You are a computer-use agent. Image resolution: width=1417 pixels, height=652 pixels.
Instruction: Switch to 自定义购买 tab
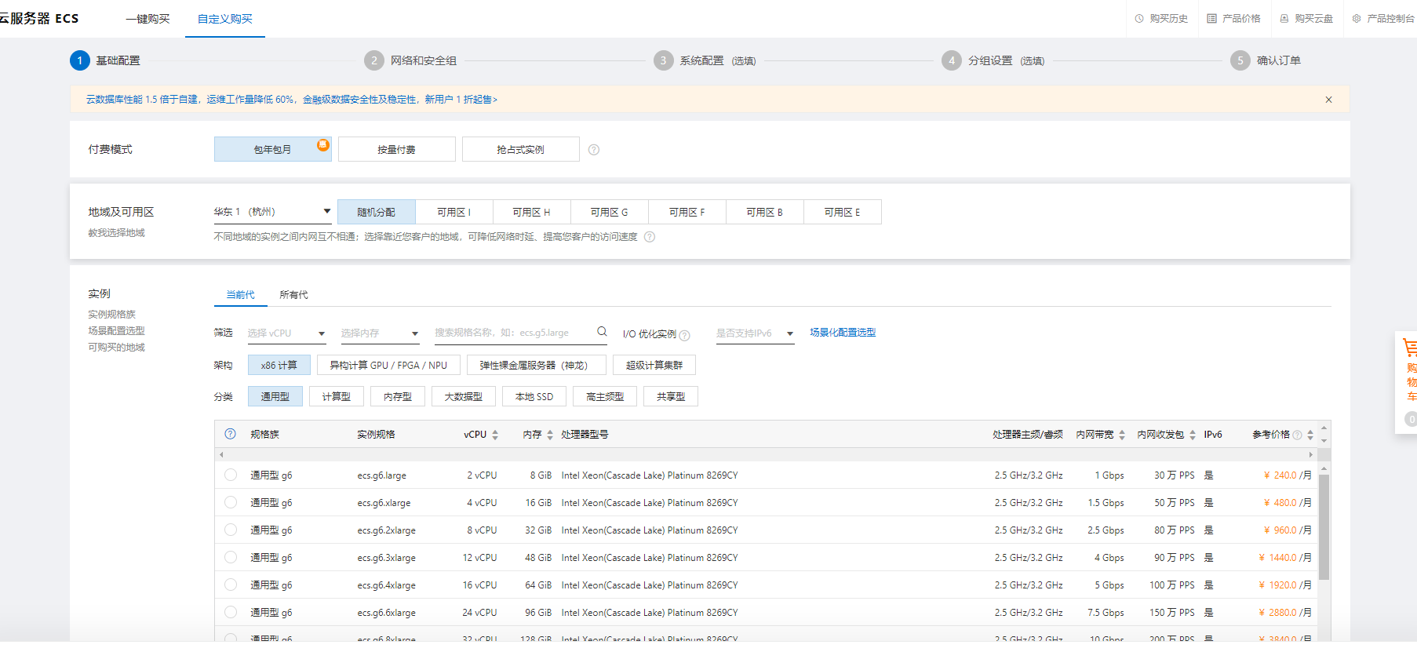[x=225, y=19]
